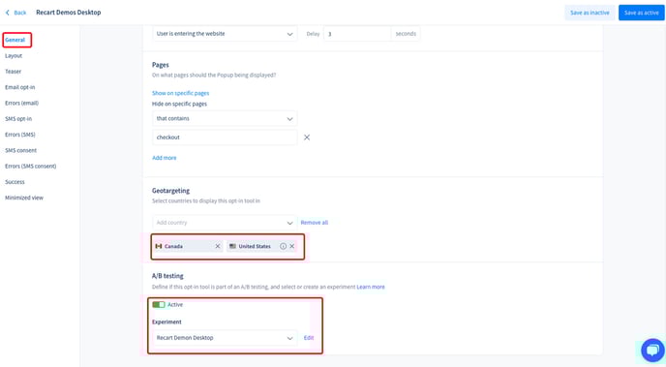Select the General section in sidebar

15,40
